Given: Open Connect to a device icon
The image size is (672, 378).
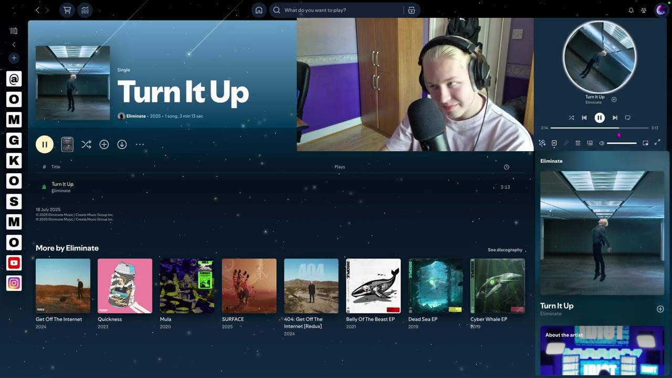Looking at the screenshot, I should tap(590, 143).
